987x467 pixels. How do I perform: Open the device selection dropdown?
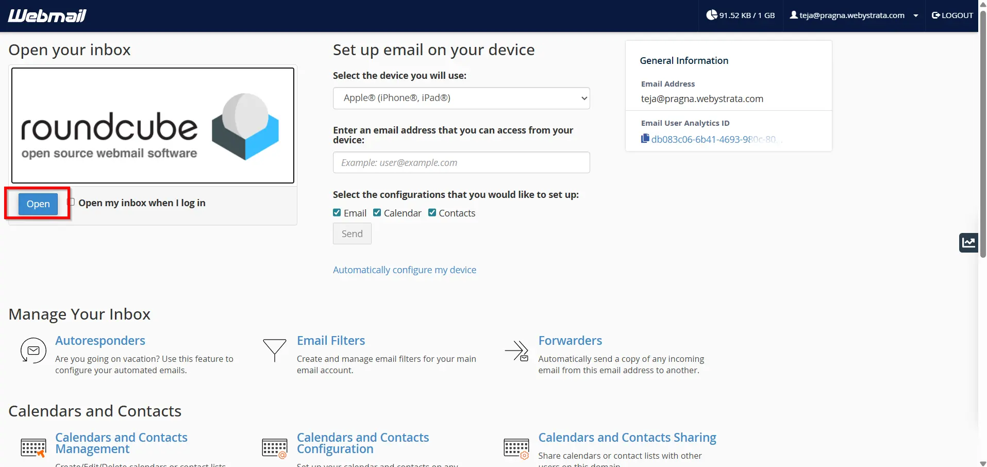[x=461, y=98]
